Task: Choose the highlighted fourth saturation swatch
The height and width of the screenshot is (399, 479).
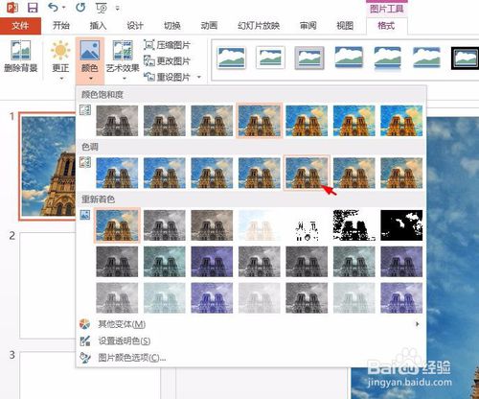Action: pos(260,121)
